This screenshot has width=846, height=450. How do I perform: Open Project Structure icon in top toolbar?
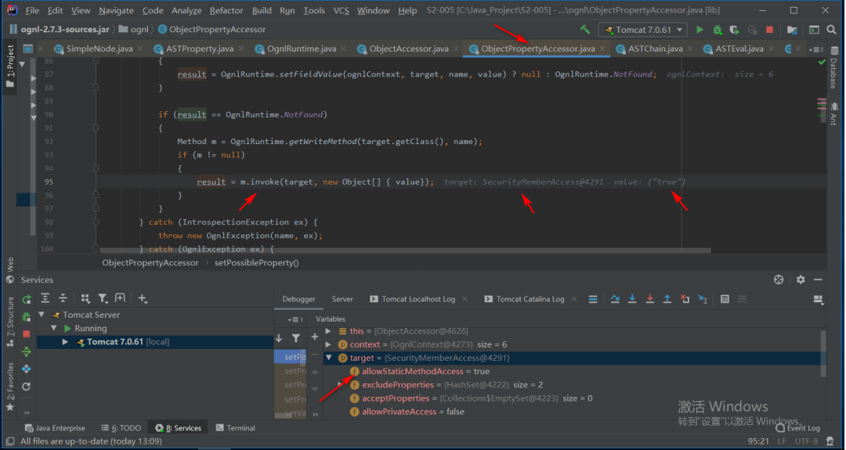[792, 30]
